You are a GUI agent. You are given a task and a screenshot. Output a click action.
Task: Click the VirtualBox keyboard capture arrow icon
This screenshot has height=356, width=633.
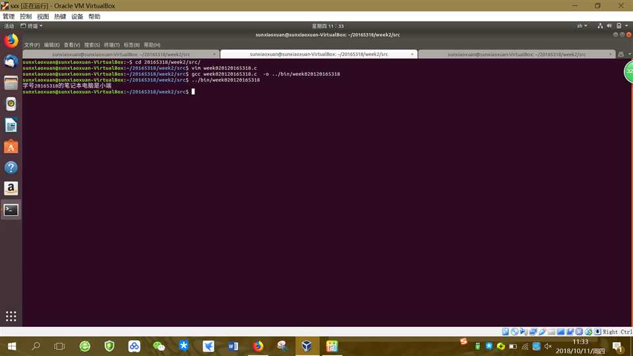pyautogui.click(x=598, y=332)
